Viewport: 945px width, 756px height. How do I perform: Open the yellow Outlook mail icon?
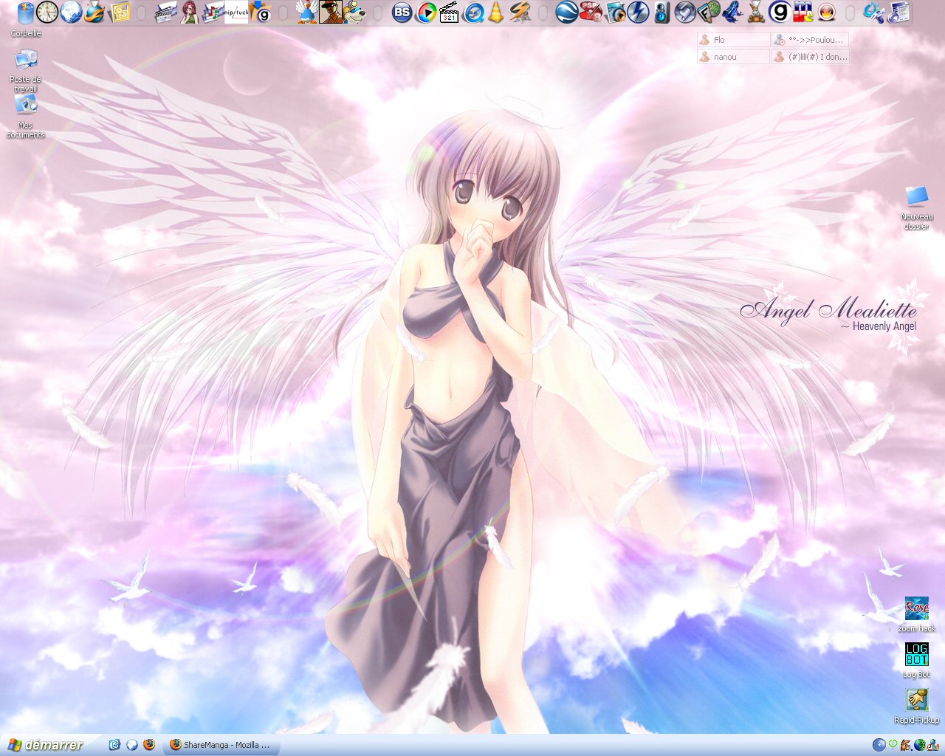(119, 12)
